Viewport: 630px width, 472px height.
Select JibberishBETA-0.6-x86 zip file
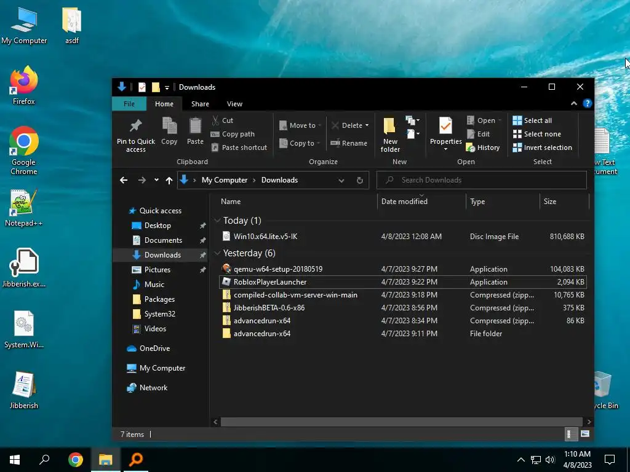pos(404,308)
